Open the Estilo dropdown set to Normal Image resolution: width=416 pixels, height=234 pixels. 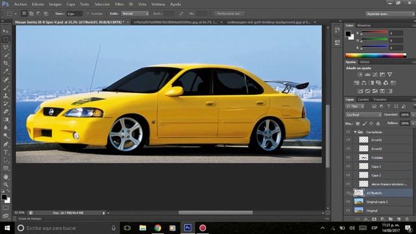[x=135, y=14]
